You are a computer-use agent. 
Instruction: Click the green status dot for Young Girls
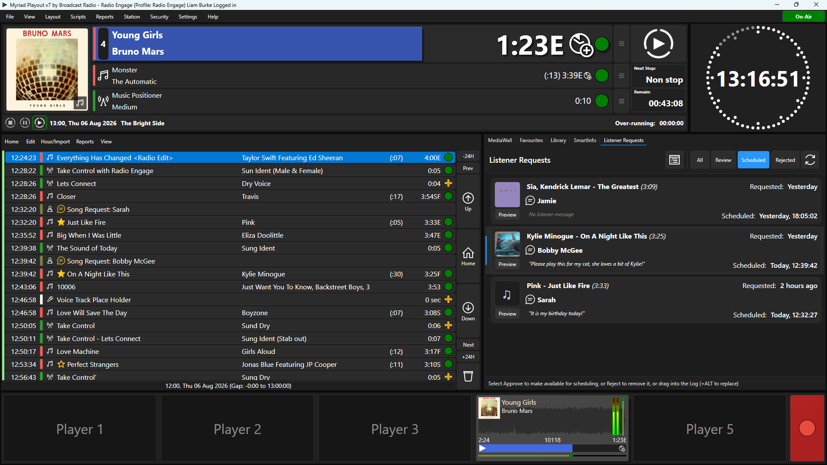click(602, 44)
